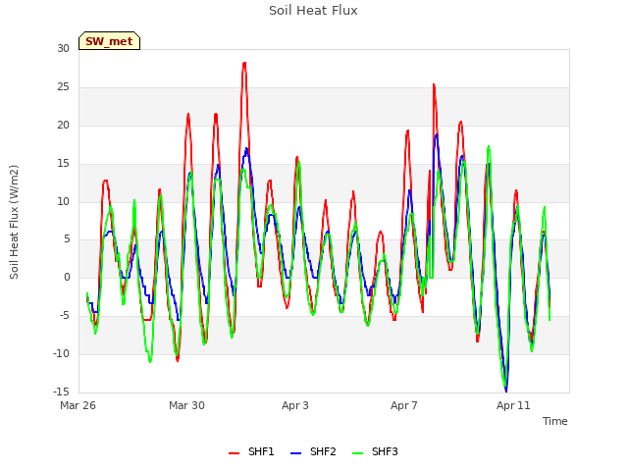Click the Apr 3 x-axis label
This screenshot has height=471, width=628.
pyautogui.click(x=295, y=405)
